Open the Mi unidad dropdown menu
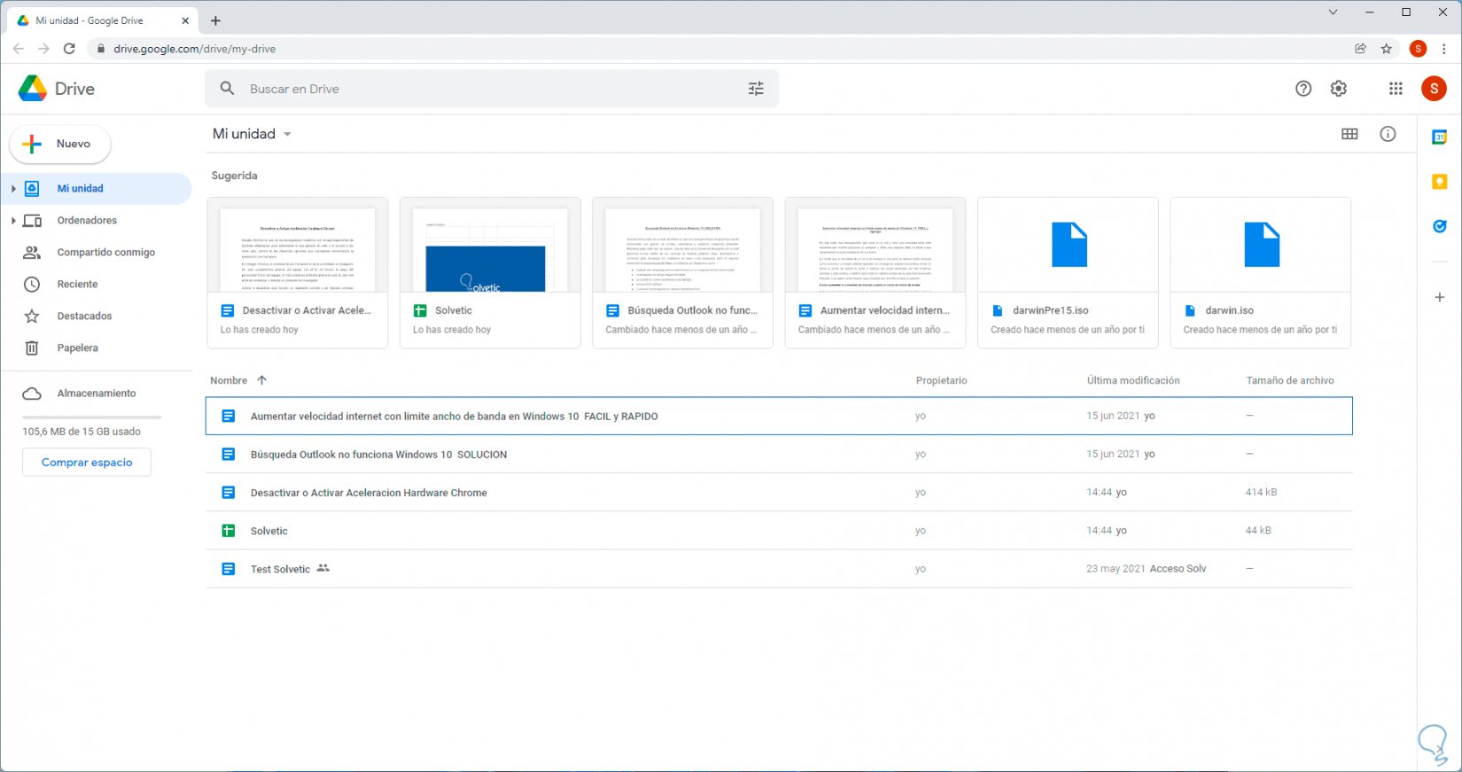Image resolution: width=1462 pixels, height=772 pixels. (x=287, y=135)
